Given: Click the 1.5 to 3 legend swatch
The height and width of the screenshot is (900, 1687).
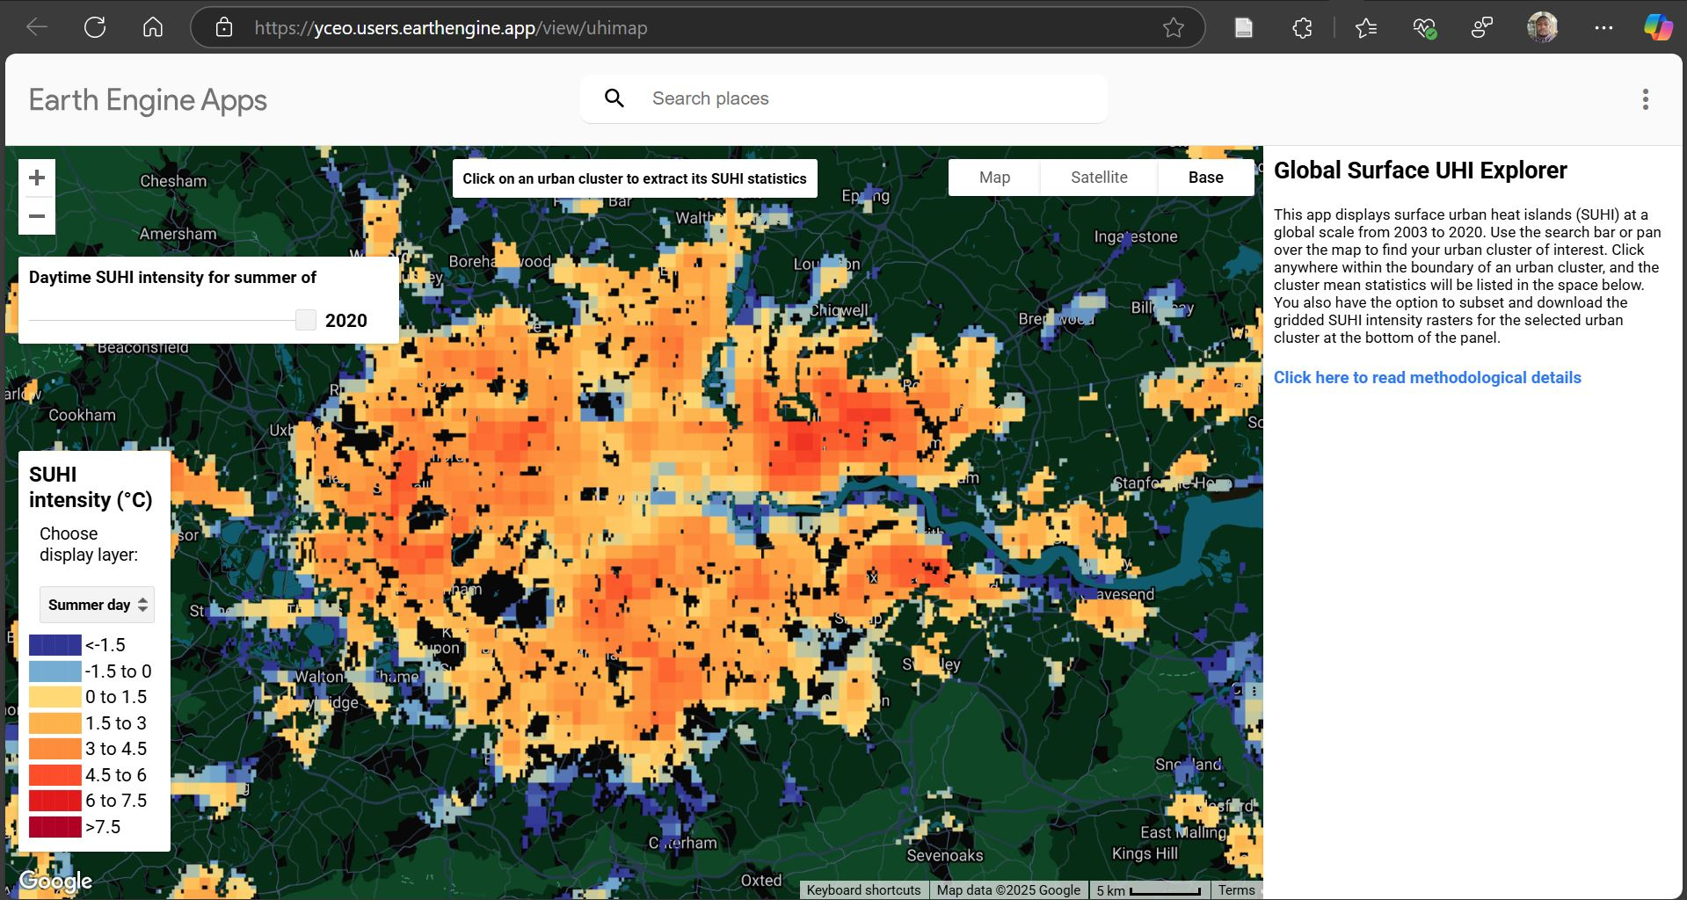Looking at the screenshot, I should pos(55,723).
